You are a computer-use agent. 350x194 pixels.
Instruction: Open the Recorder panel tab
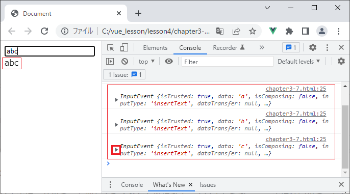229,48
